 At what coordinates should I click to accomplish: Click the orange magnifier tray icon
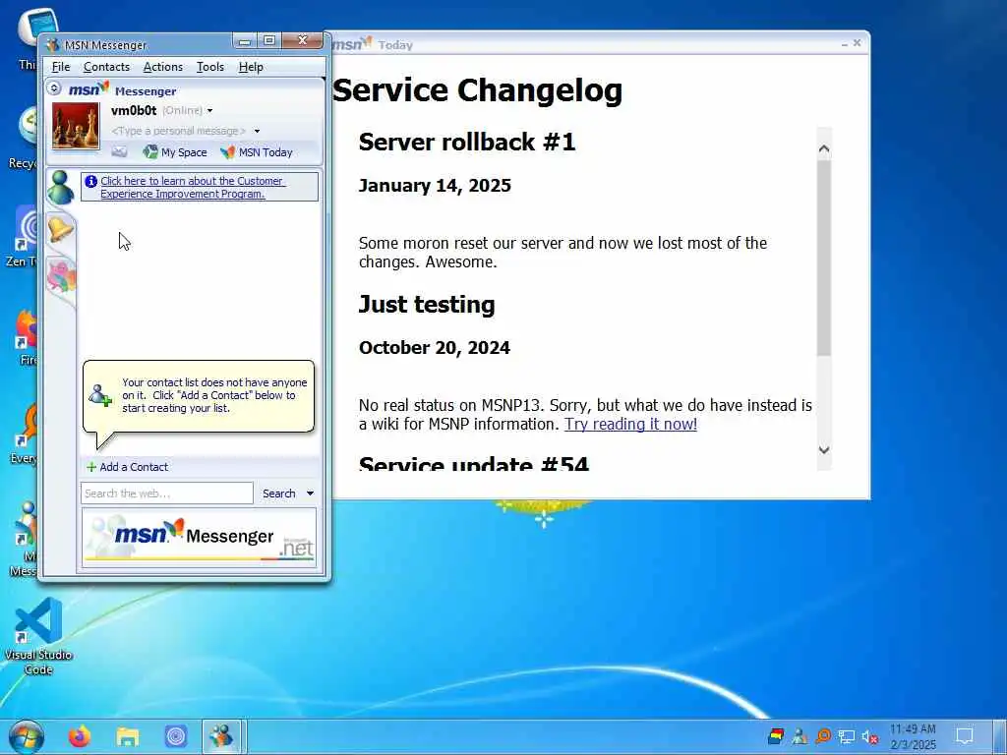click(x=823, y=736)
